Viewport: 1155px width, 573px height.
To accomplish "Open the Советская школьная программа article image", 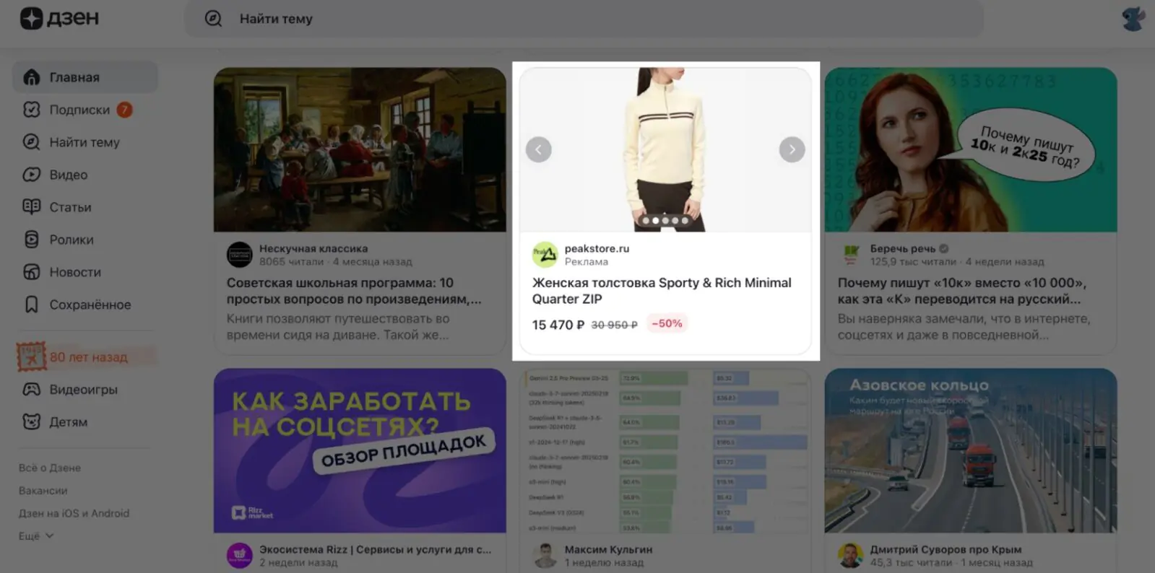I will click(360, 149).
